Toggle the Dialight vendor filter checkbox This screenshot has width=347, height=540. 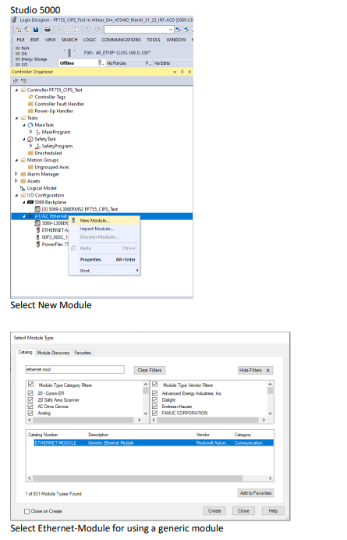point(154,400)
